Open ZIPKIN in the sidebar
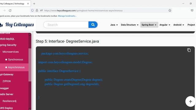Viewport: 196px width, 110px height. tap(6, 81)
